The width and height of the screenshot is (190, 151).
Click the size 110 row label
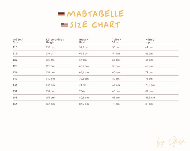(x=15, y=47)
